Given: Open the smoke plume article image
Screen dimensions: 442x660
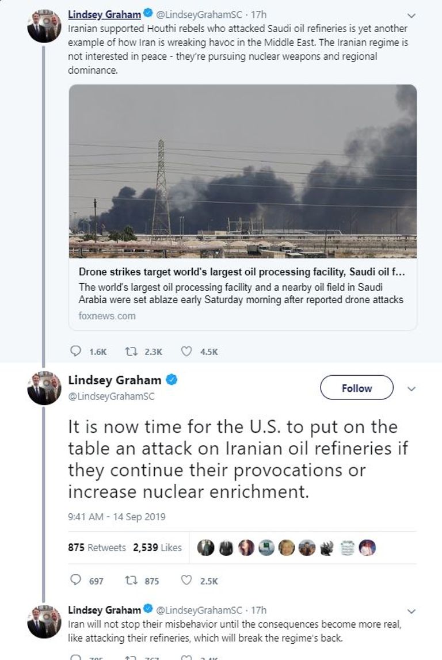Looking at the screenshot, I should 242,171.
